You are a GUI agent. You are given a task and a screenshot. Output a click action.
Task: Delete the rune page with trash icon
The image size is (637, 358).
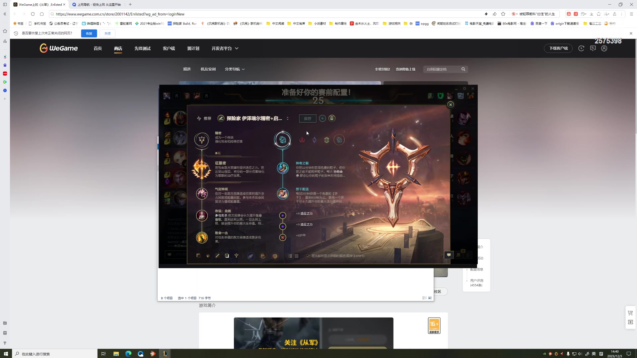(x=332, y=118)
